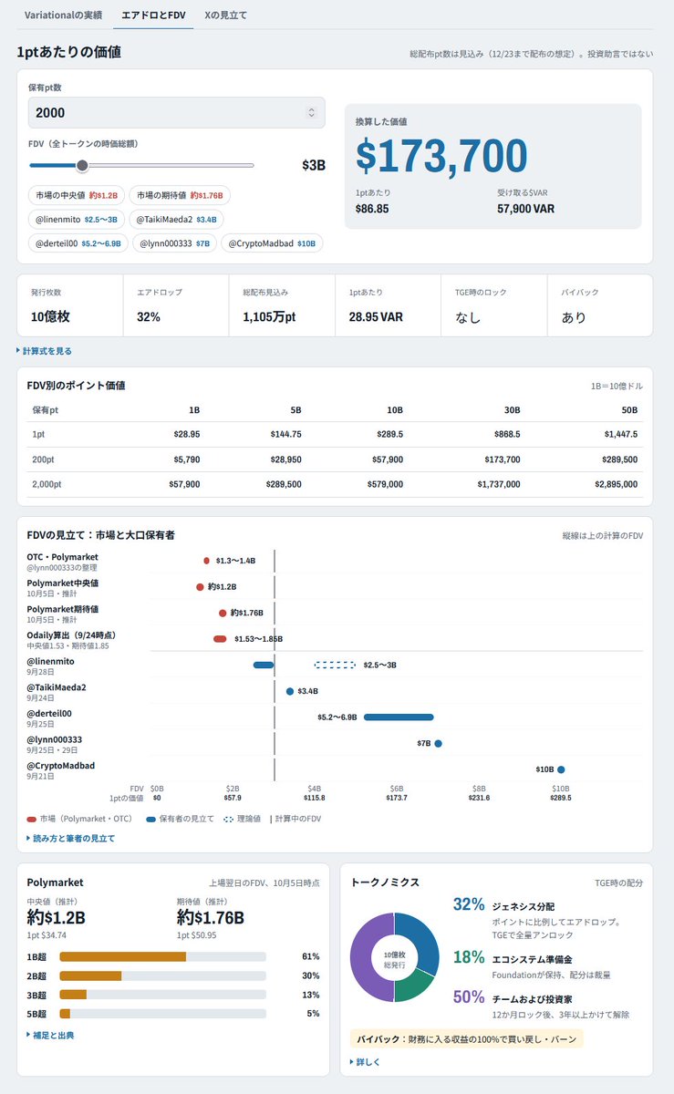Click the Polymarket 約$1.76B 期待値 figure

[x=210, y=916]
